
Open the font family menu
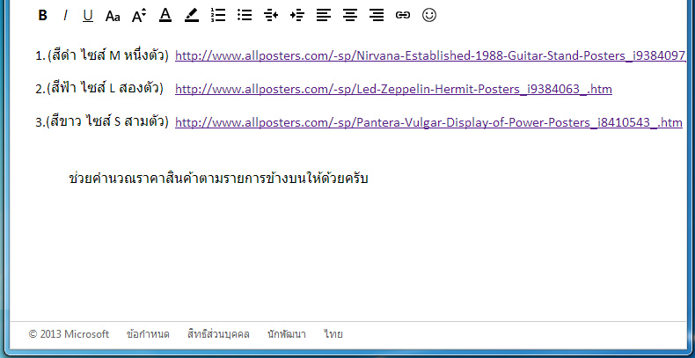[x=113, y=15]
